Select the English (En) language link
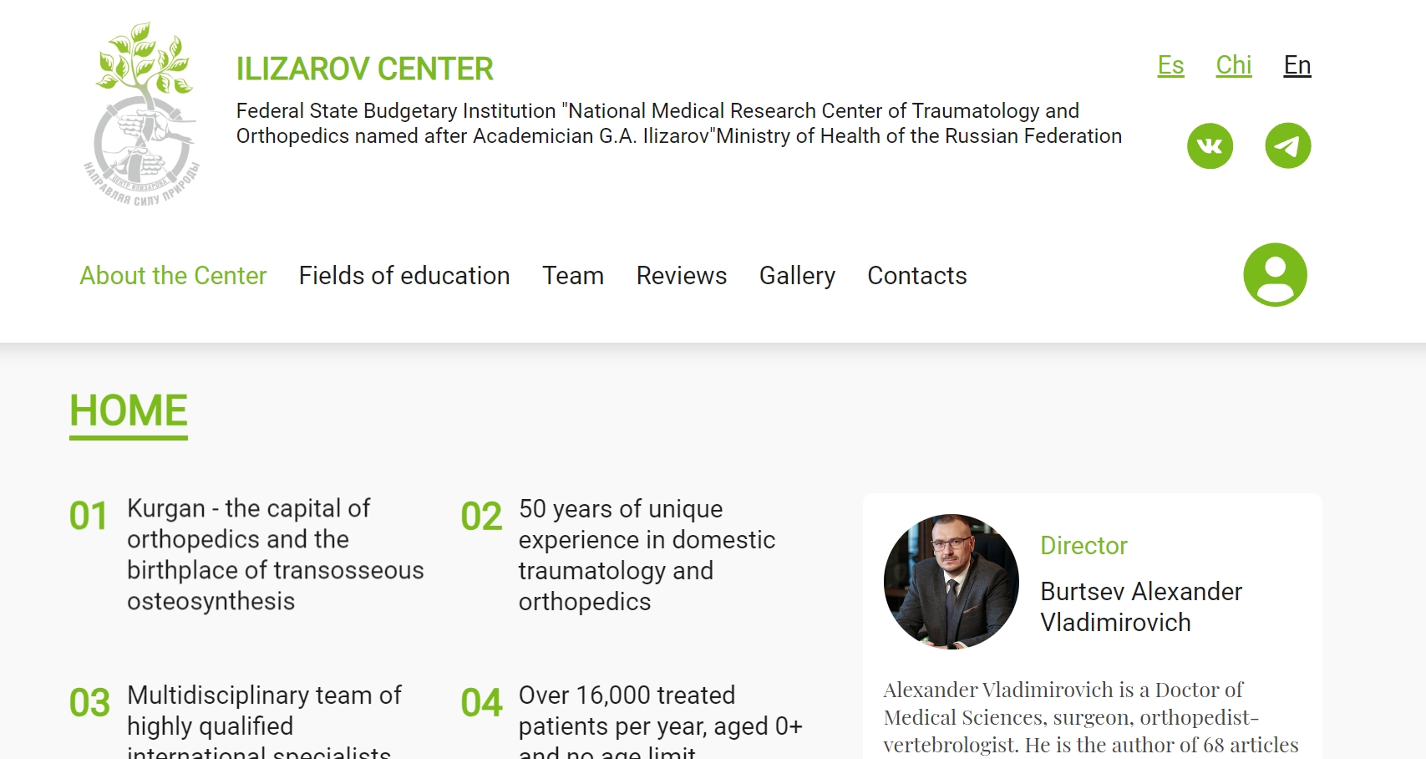The width and height of the screenshot is (1426, 759). tap(1297, 65)
